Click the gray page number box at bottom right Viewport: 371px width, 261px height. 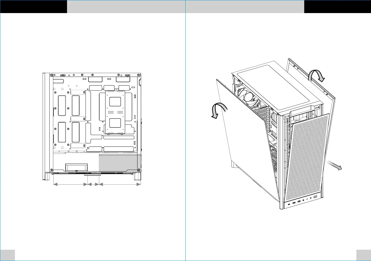(363, 255)
